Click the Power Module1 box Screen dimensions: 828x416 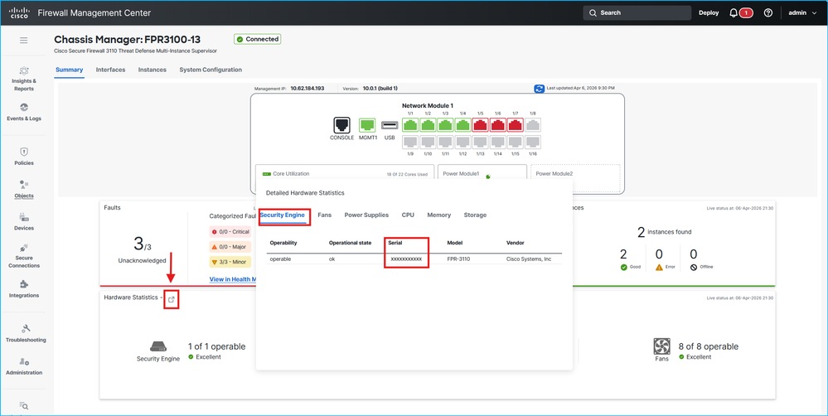482,172
